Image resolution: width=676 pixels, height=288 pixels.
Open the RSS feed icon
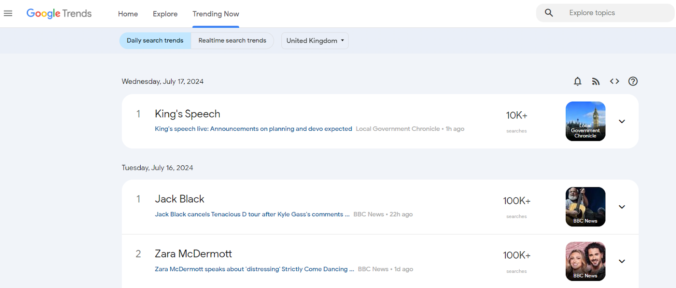[596, 81]
